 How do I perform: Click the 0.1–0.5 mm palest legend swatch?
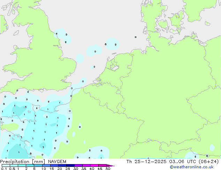coord(6,165)
